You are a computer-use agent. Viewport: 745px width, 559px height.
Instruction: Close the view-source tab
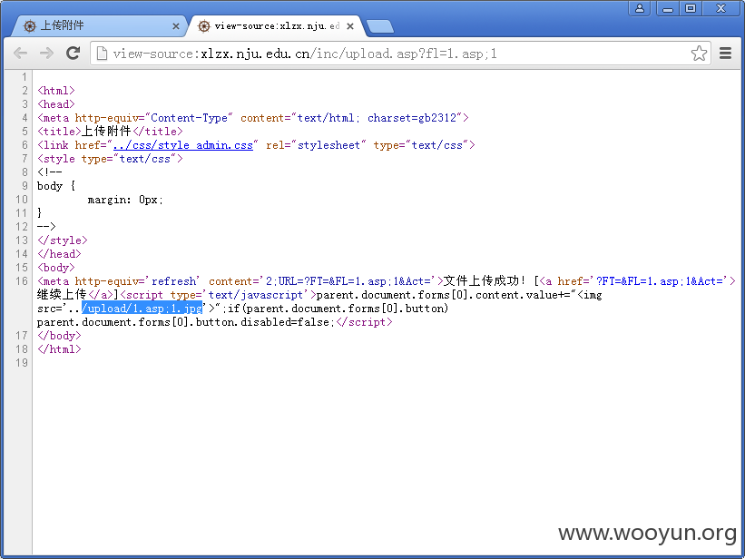coord(350,26)
